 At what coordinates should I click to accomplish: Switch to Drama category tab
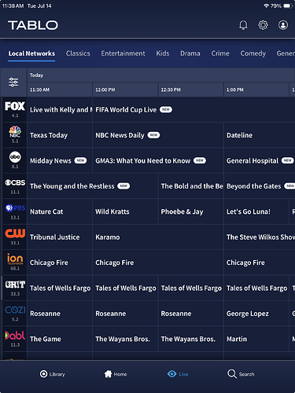190,53
